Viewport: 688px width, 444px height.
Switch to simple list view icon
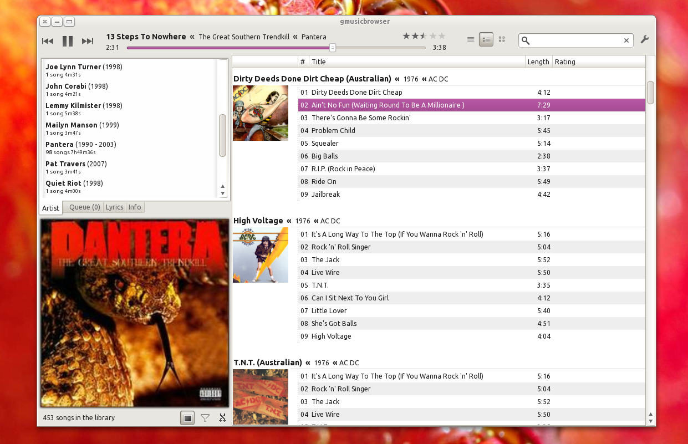coord(471,39)
